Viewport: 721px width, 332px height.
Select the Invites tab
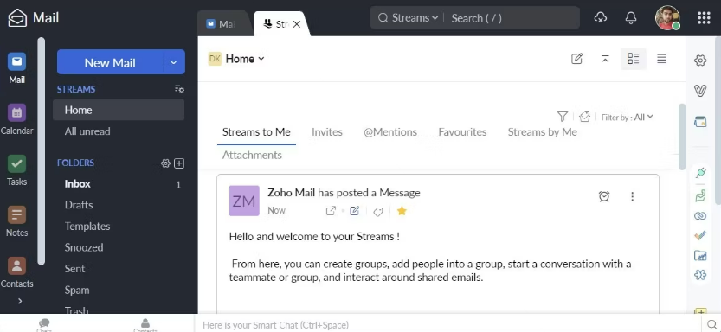tap(327, 132)
